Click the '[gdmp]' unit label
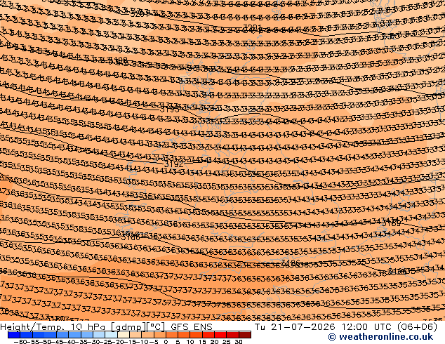Image resolution: width=445 pixels, height=344 pixels. coord(128,327)
